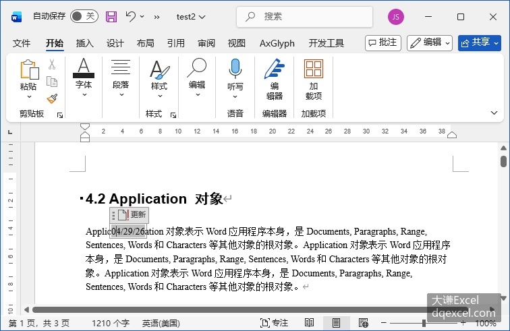Open the 样式 group dialog launcher
Image resolution: width=510 pixels, height=331 pixels.
coord(173,115)
